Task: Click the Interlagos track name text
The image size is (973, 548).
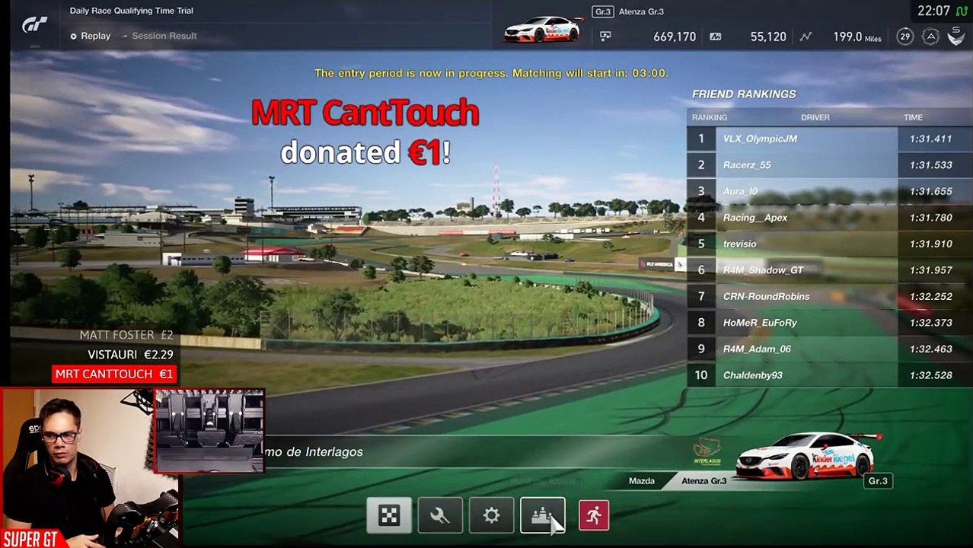Action: [x=314, y=451]
